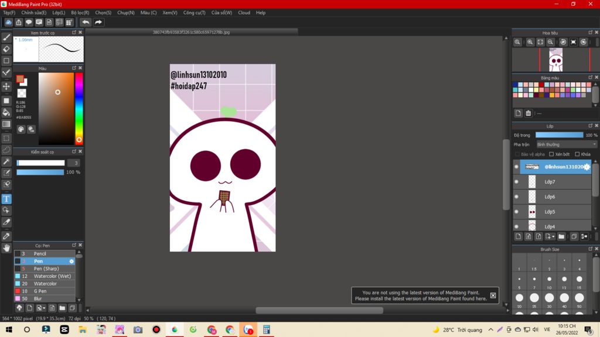Delete palette color with trash icon
Image resolution: width=600 pixels, height=337 pixels.
pos(529,113)
